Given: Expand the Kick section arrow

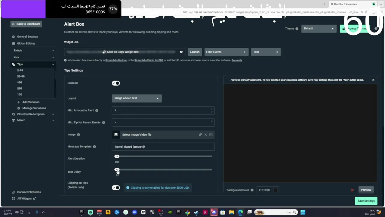Looking at the screenshot, I should click(x=53, y=57).
